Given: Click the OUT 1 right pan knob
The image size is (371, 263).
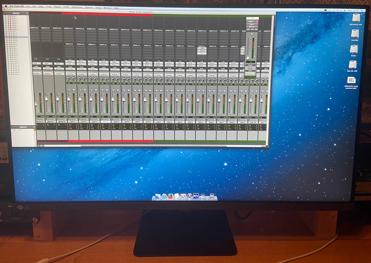Looking at the screenshot, I should click(x=74, y=79).
